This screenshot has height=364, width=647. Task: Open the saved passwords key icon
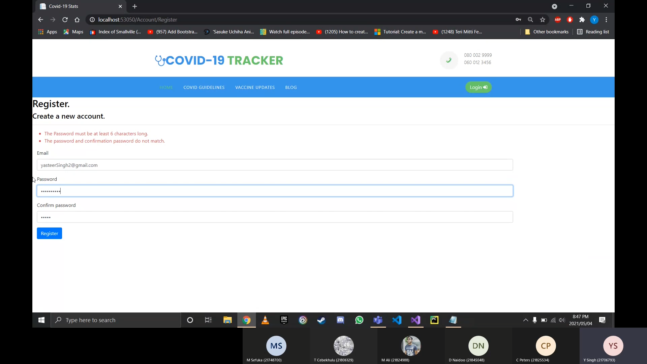518,20
